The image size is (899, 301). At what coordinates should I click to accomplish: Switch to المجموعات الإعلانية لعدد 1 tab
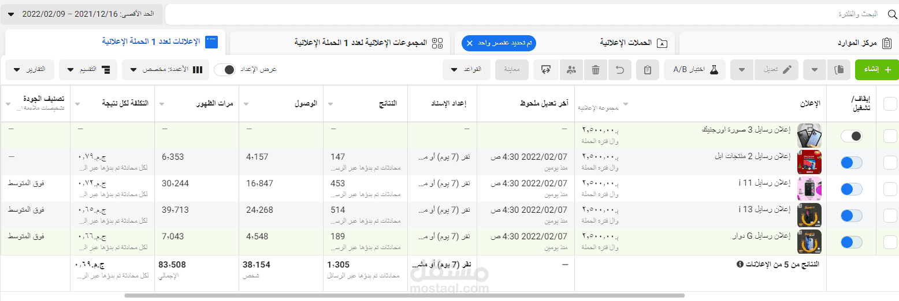[340, 43]
